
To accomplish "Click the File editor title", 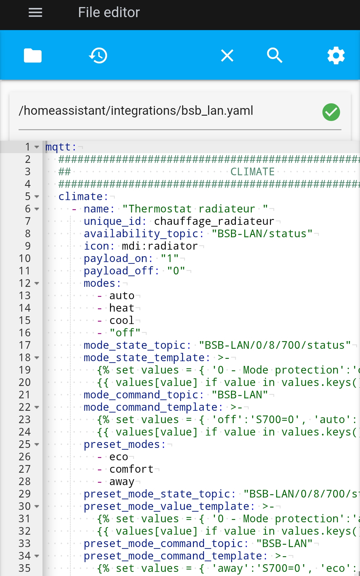I will tap(109, 12).
